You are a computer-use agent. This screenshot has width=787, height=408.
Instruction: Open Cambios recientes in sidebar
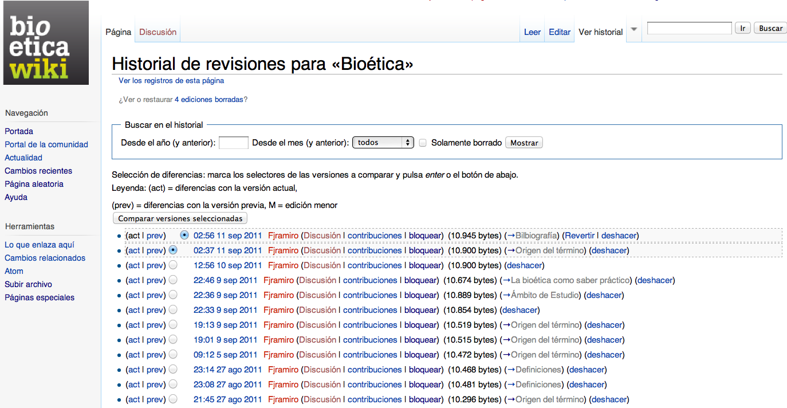click(x=38, y=171)
